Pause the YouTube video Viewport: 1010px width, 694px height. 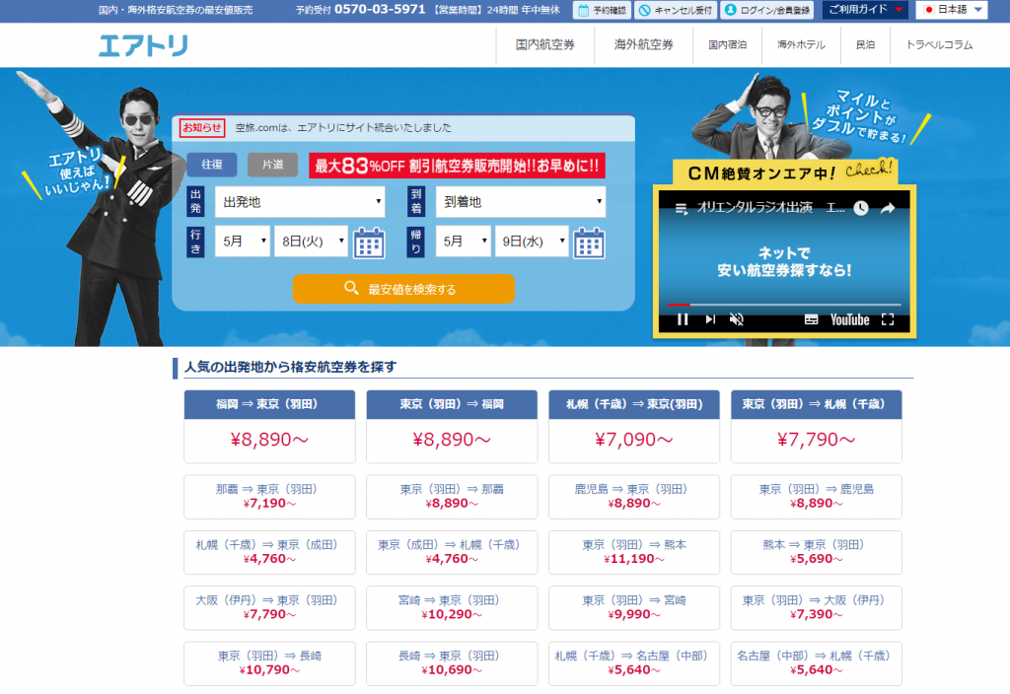click(683, 319)
